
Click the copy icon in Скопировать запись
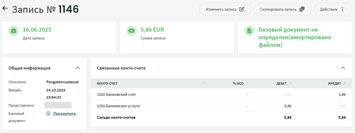point(302,9)
